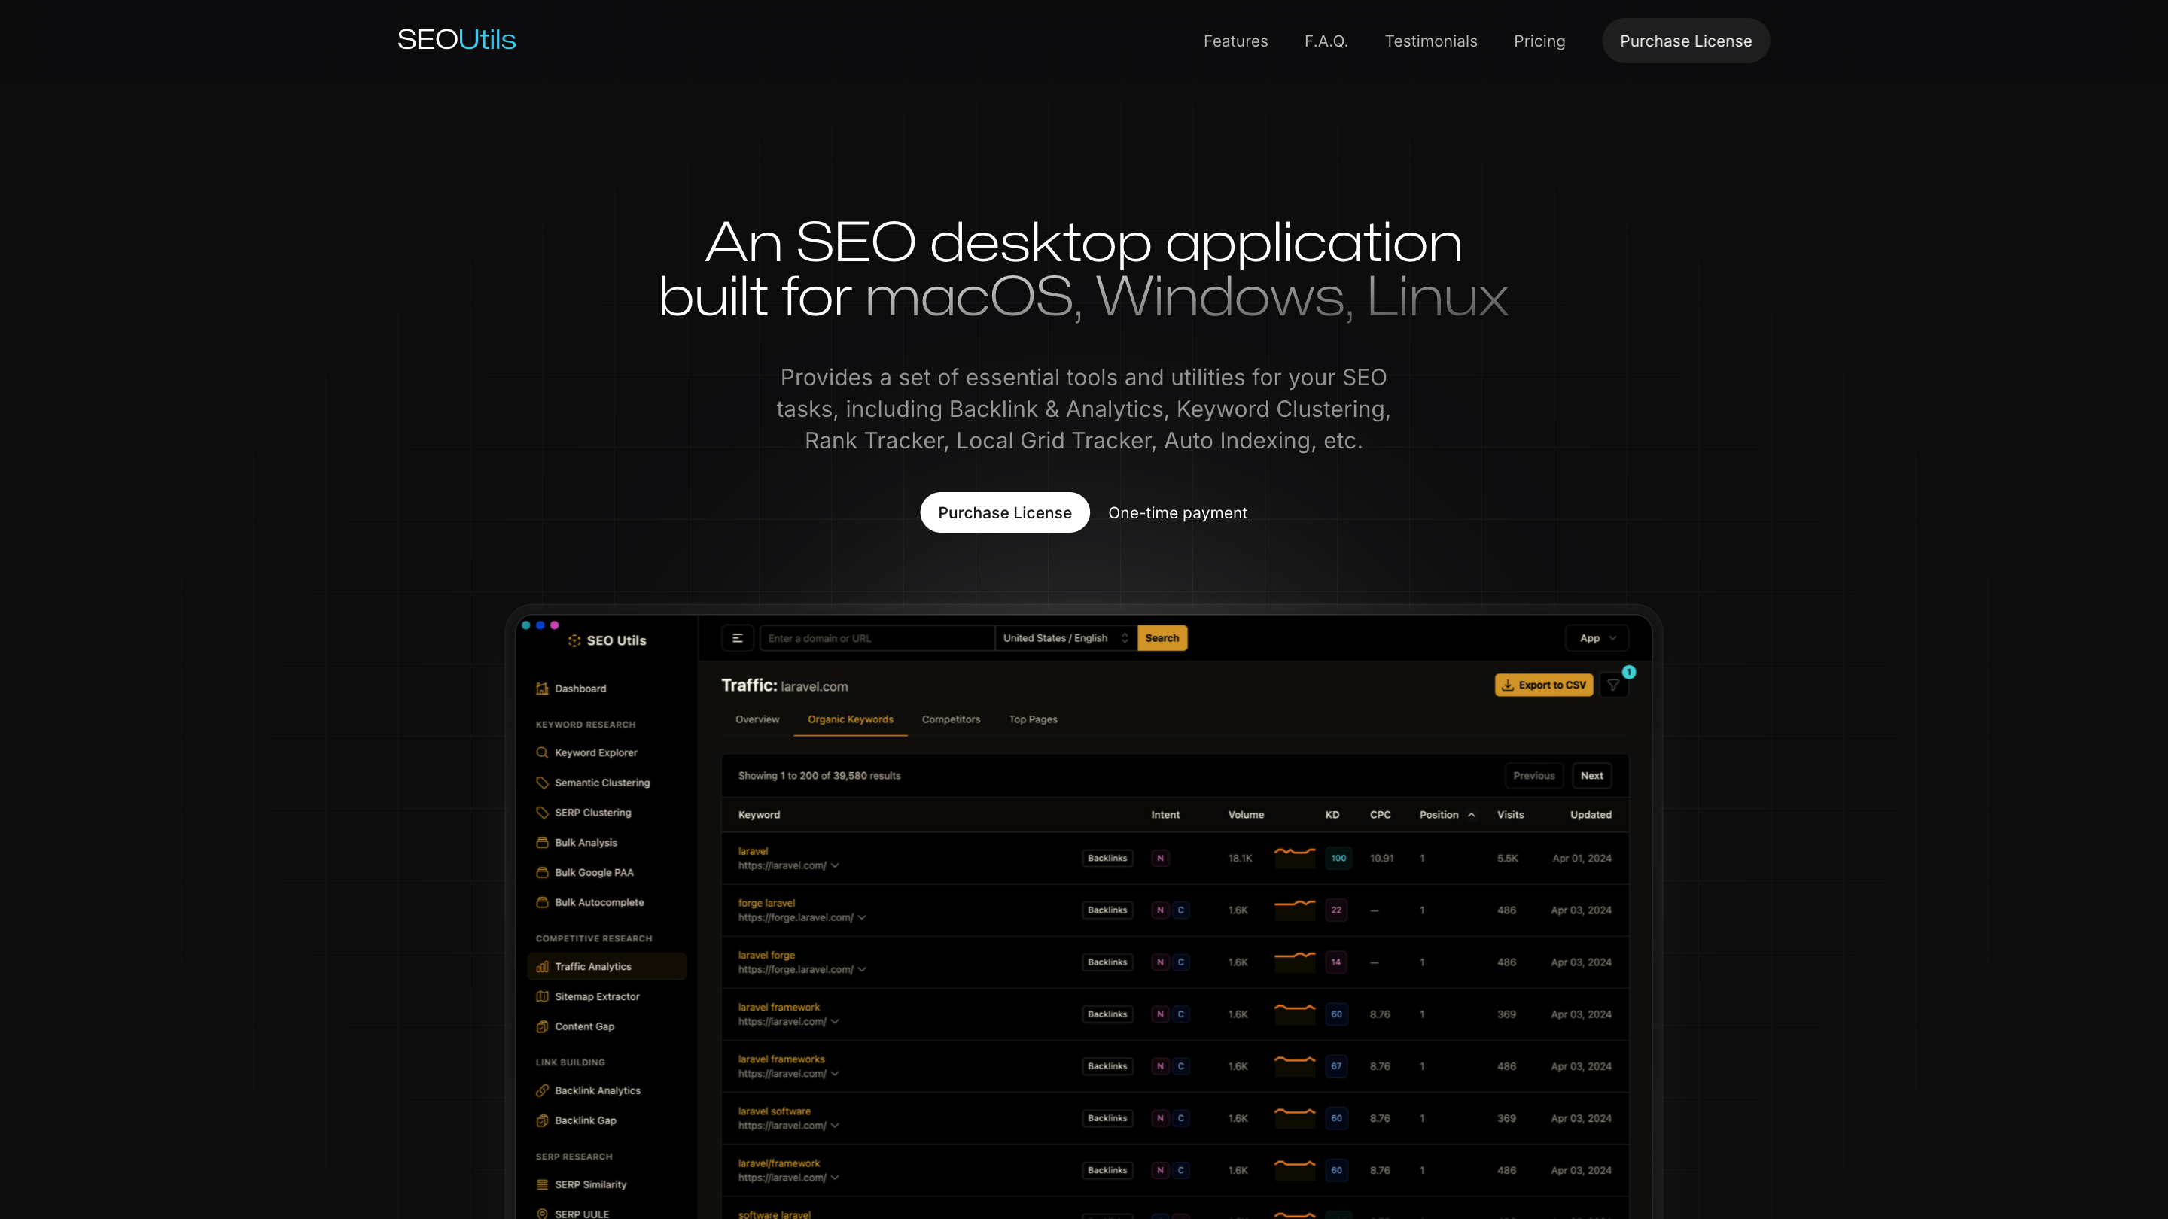This screenshot has width=2168, height=1219.
Task: Open SERP Similarity under SERP Research
Action: coord(589,1184)
